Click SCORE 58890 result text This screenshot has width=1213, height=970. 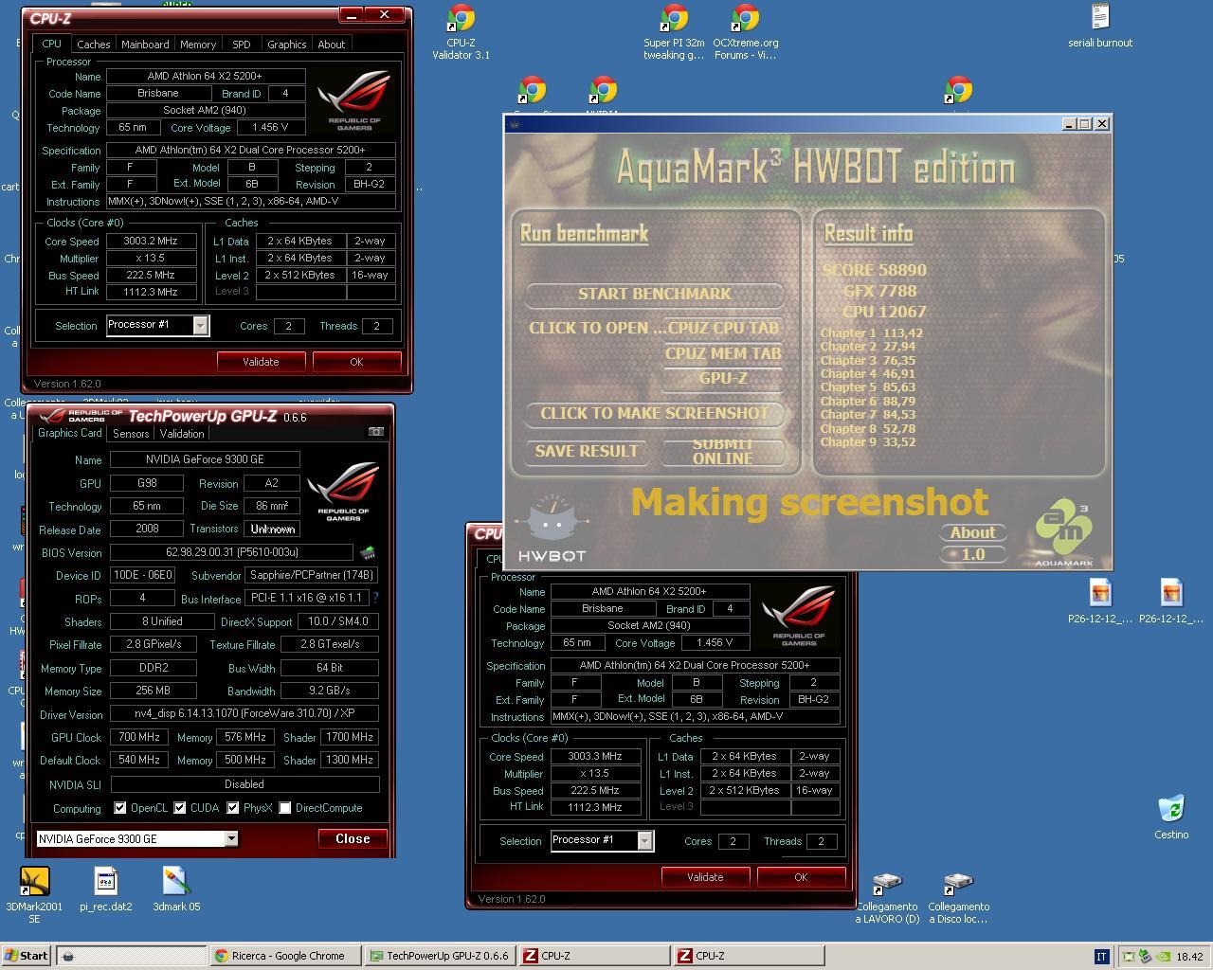pyautogui.click(x=874, y=270)
